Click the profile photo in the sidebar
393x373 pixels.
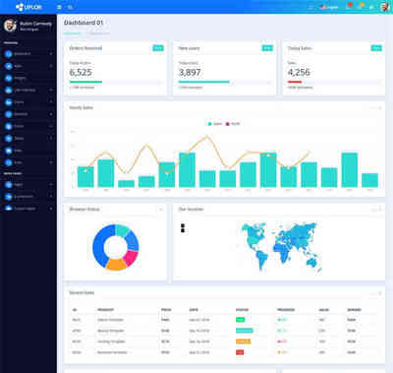click(10, 26)
